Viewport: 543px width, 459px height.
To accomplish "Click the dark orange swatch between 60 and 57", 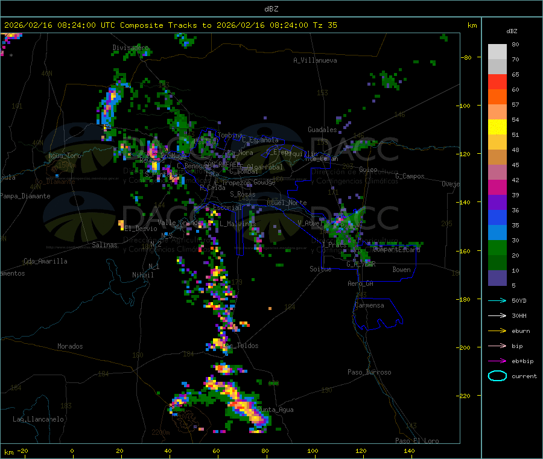I will tap(497, 97).
